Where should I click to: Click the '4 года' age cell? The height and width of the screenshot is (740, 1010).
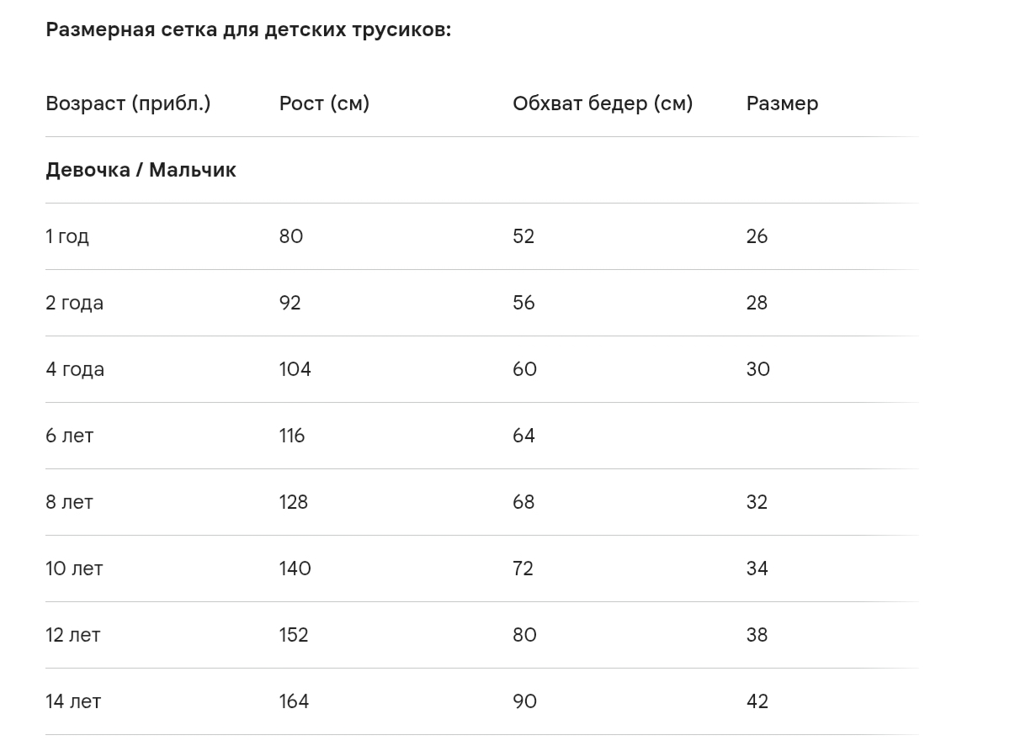[75, 369]
